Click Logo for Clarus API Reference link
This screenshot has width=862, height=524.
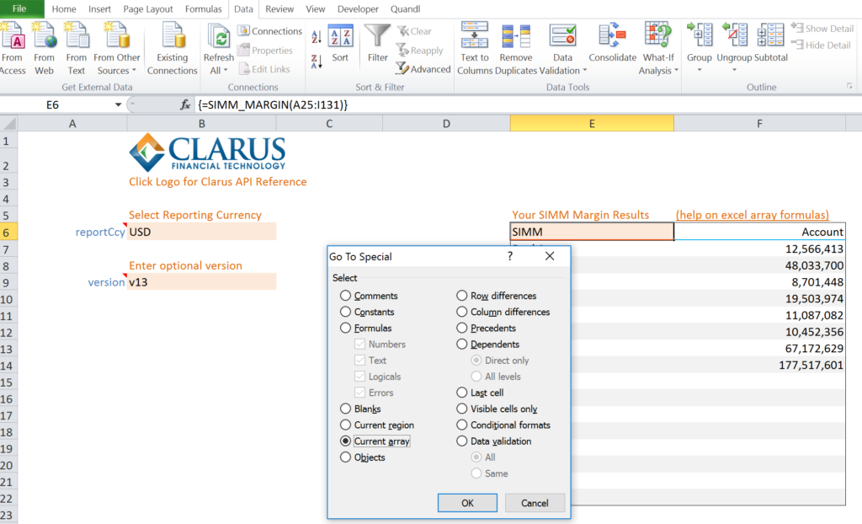pyautogui.click(x=218, y=182)
